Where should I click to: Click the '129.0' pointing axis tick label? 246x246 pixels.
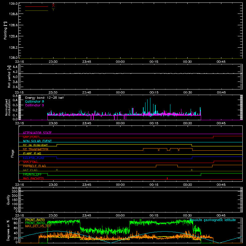point(13,3)
